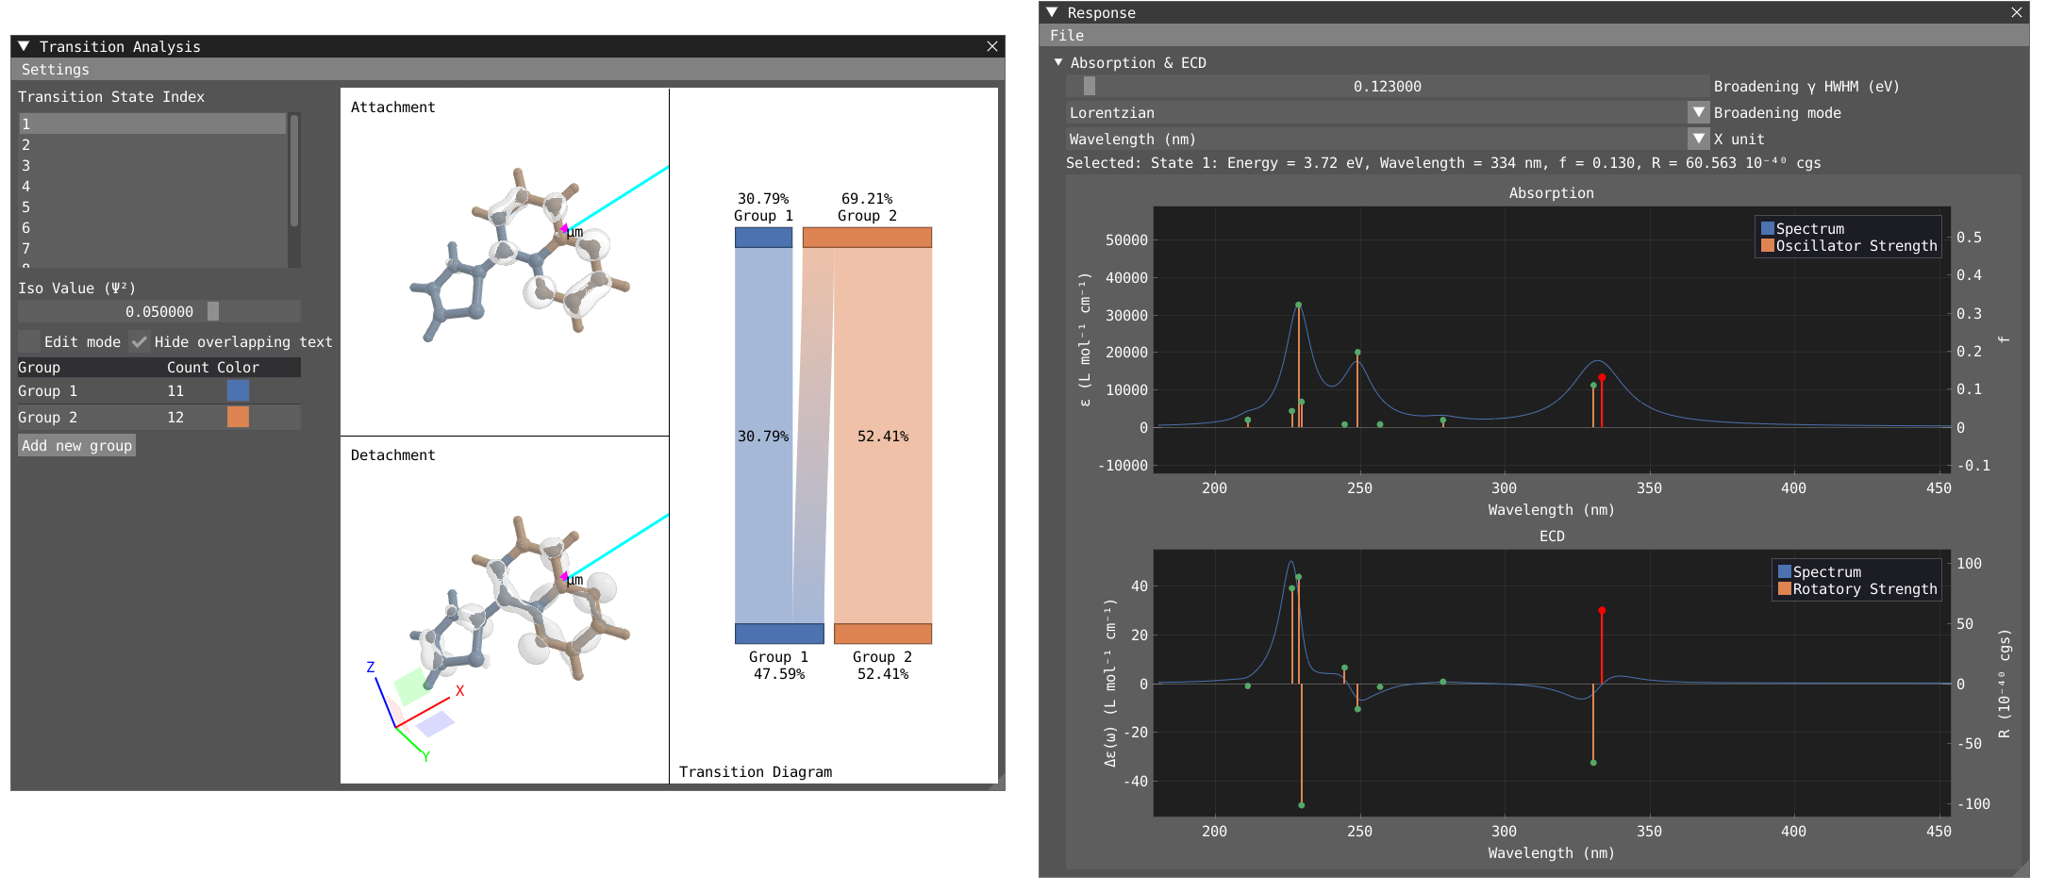Click Spectrum legend icon in Absorption plot

(1767, 228)
